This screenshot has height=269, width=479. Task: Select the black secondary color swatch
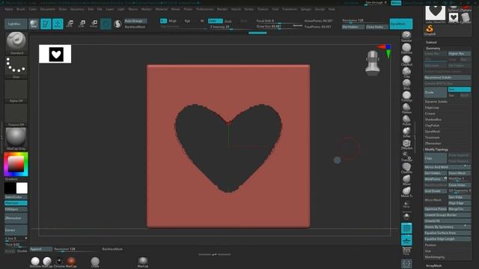coord(10,188)
